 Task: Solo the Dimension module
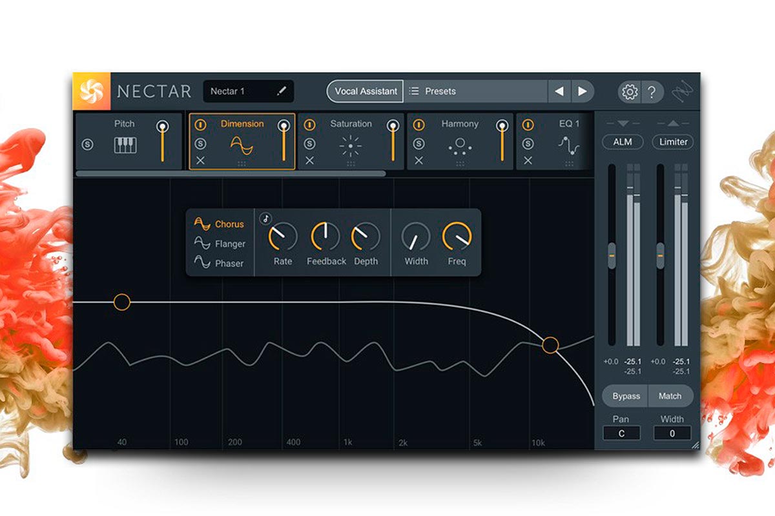[x=200, y=143]
